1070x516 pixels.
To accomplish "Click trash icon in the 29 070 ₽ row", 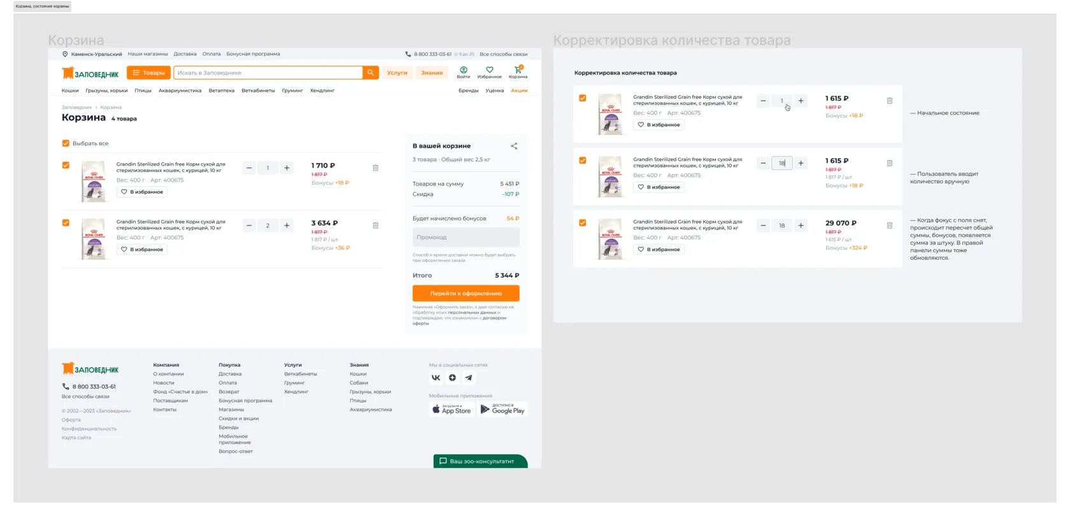I will pos(890,226).
